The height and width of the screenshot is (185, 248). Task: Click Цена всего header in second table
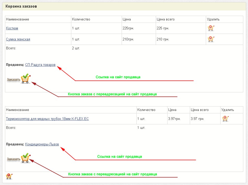[x=200, y=110]
